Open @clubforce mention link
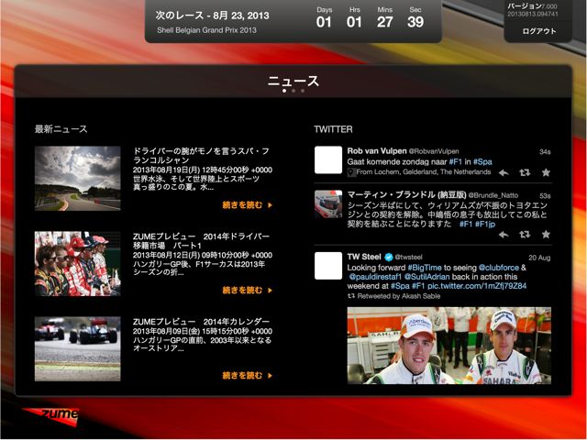Viewport: 587px width, 440px height. point(499,268)
